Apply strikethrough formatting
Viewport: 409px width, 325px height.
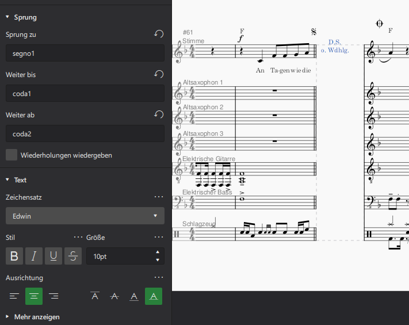coord(73,256)
